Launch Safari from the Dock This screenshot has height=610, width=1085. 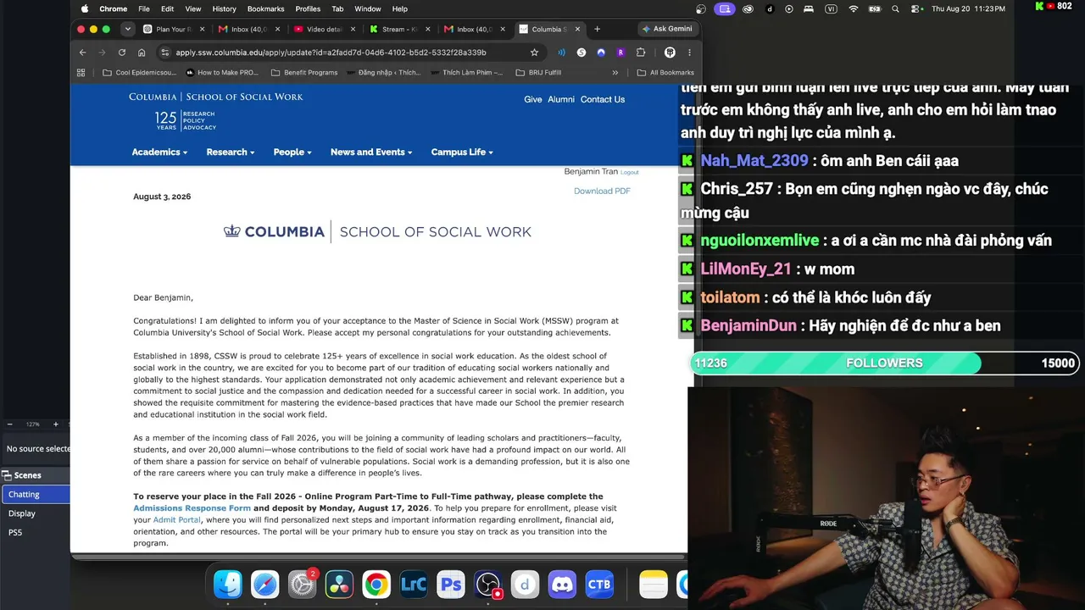(x=265, y=584)
